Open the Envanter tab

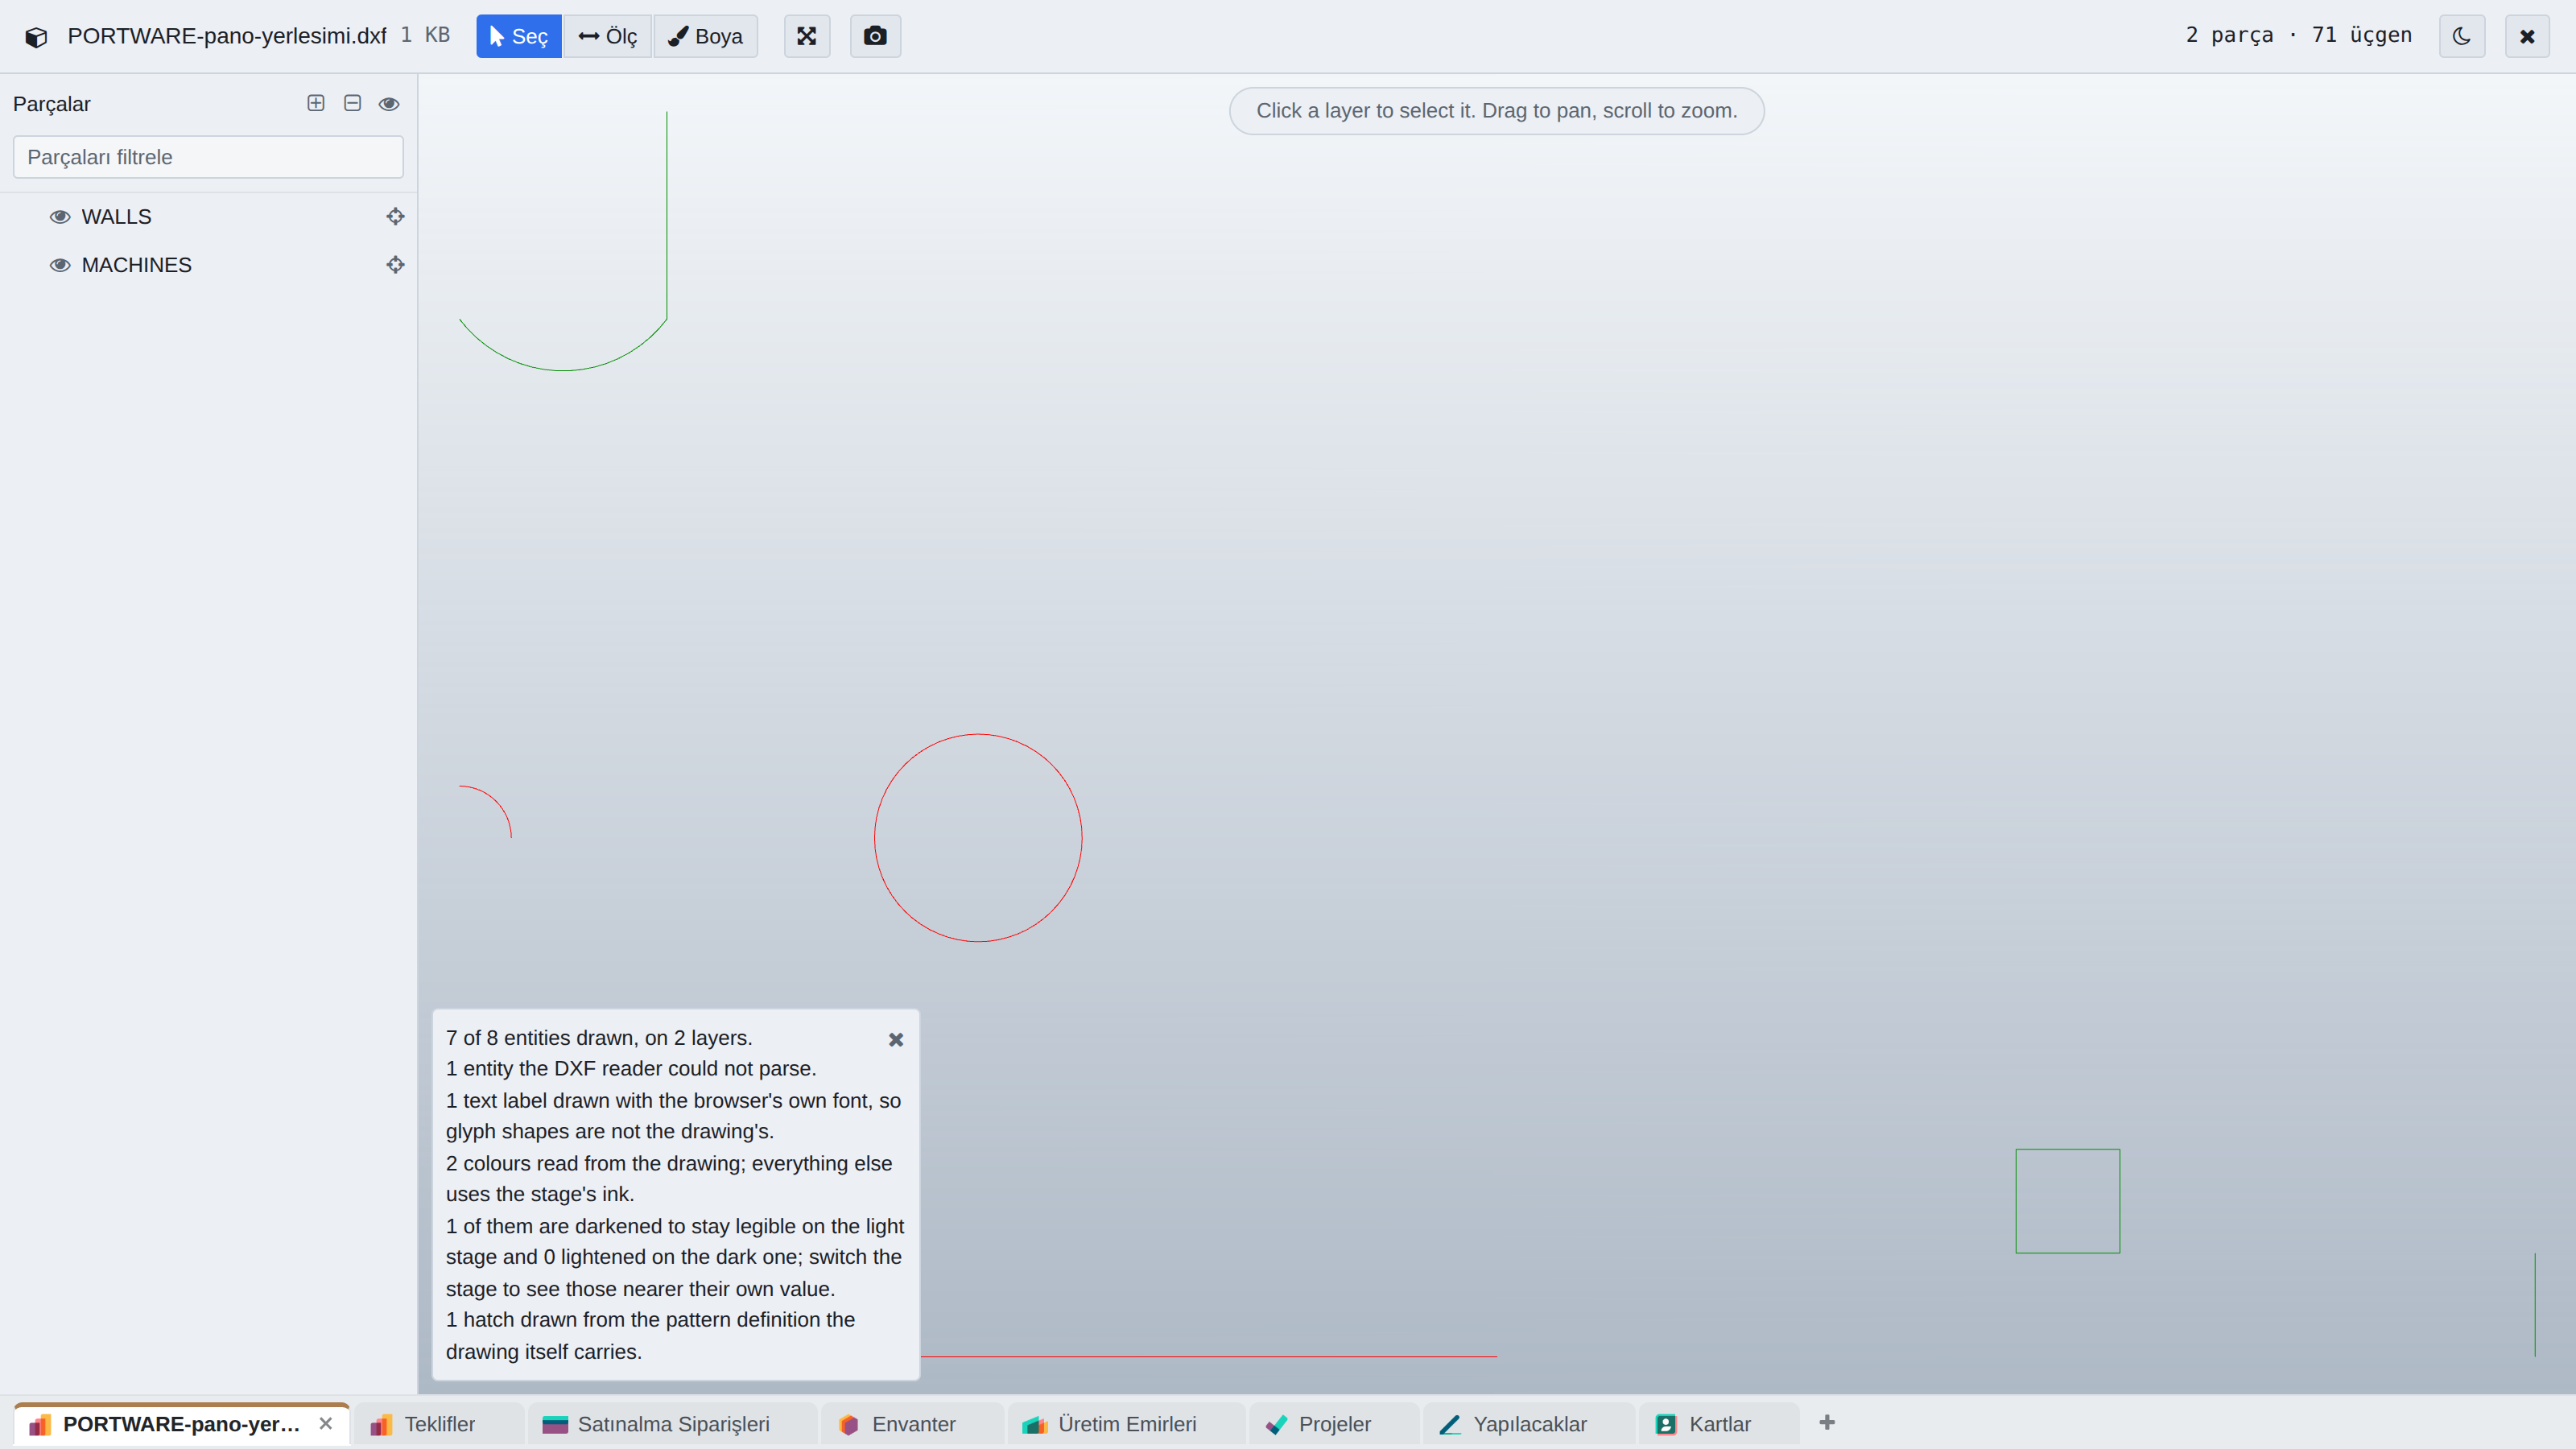(912, 1424)
